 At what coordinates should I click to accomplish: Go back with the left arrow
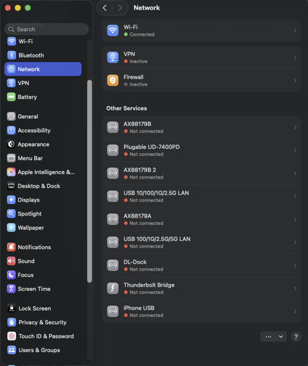(x=105, y=8)
